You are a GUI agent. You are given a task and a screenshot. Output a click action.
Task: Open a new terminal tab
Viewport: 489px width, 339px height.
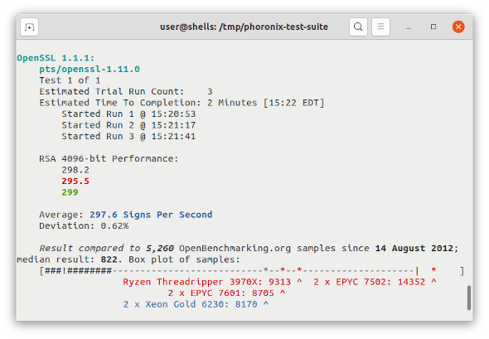coord(29,27)
